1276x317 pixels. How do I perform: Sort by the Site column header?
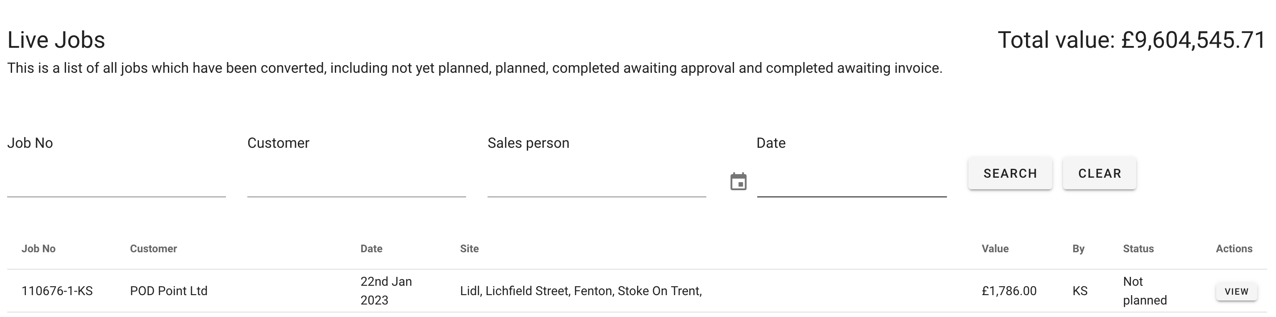coord(469,249)
